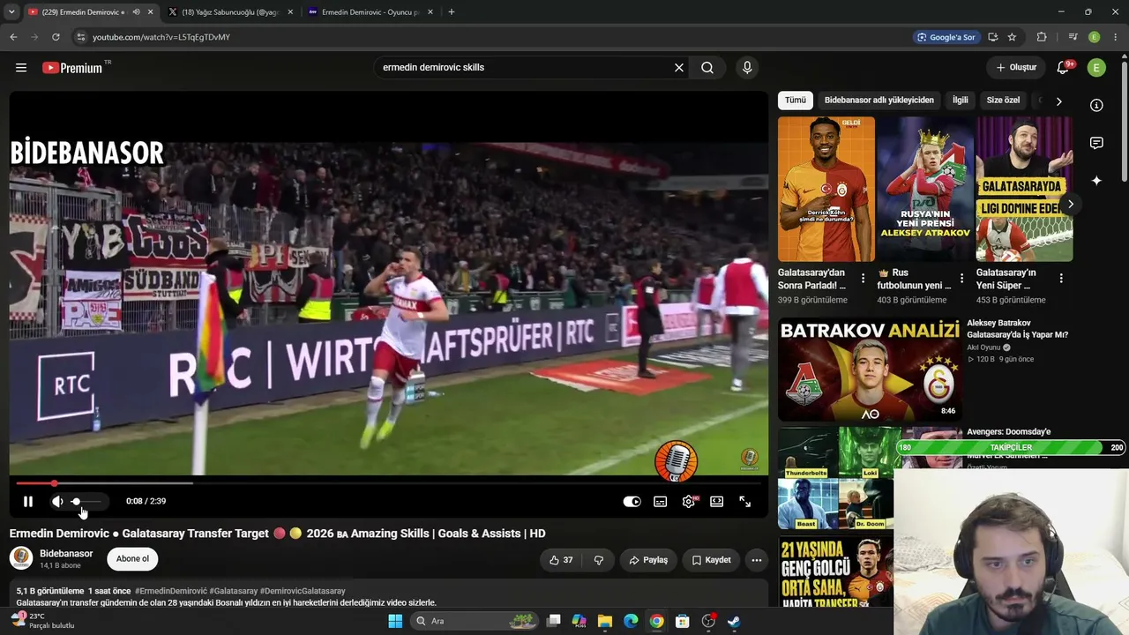
Task: Open the Bidebanasor channel name link
Action: coord(66,554)
